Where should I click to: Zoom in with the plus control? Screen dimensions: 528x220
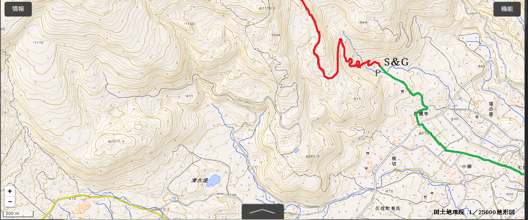pos(10,192)
